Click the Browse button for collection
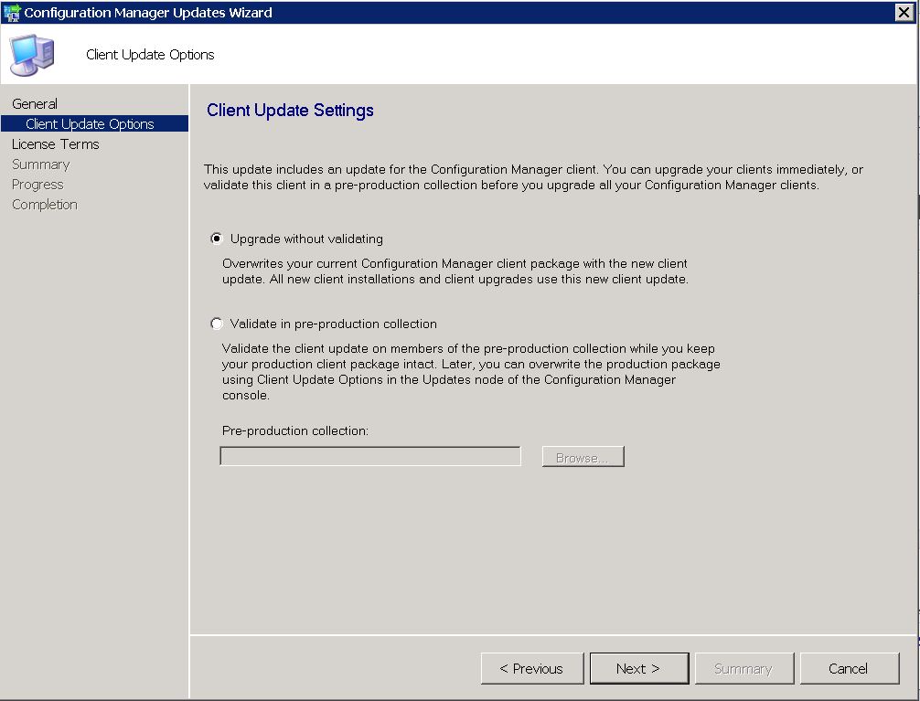The width and height of the screenshot is (920, 701). [x=583, y=457]
